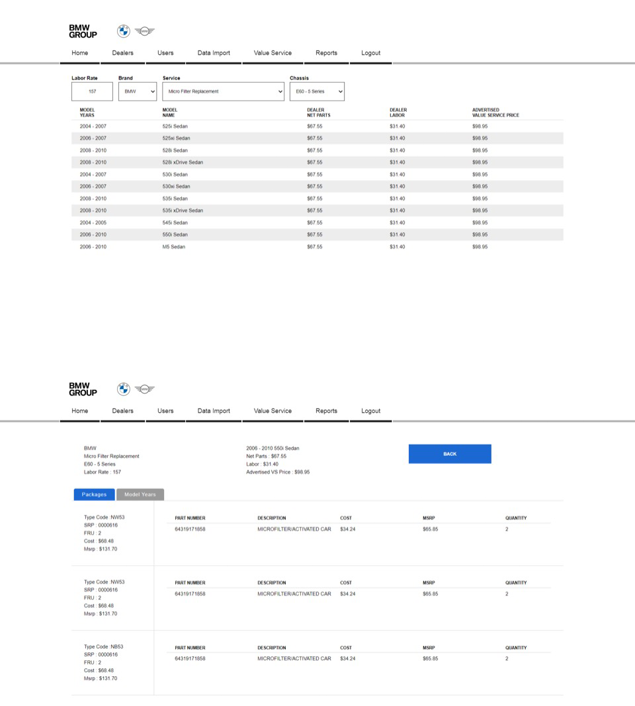Screen dimensions: 635x706
Task: Select Logout in the lower screen navigation
Action: coord(371,411)
